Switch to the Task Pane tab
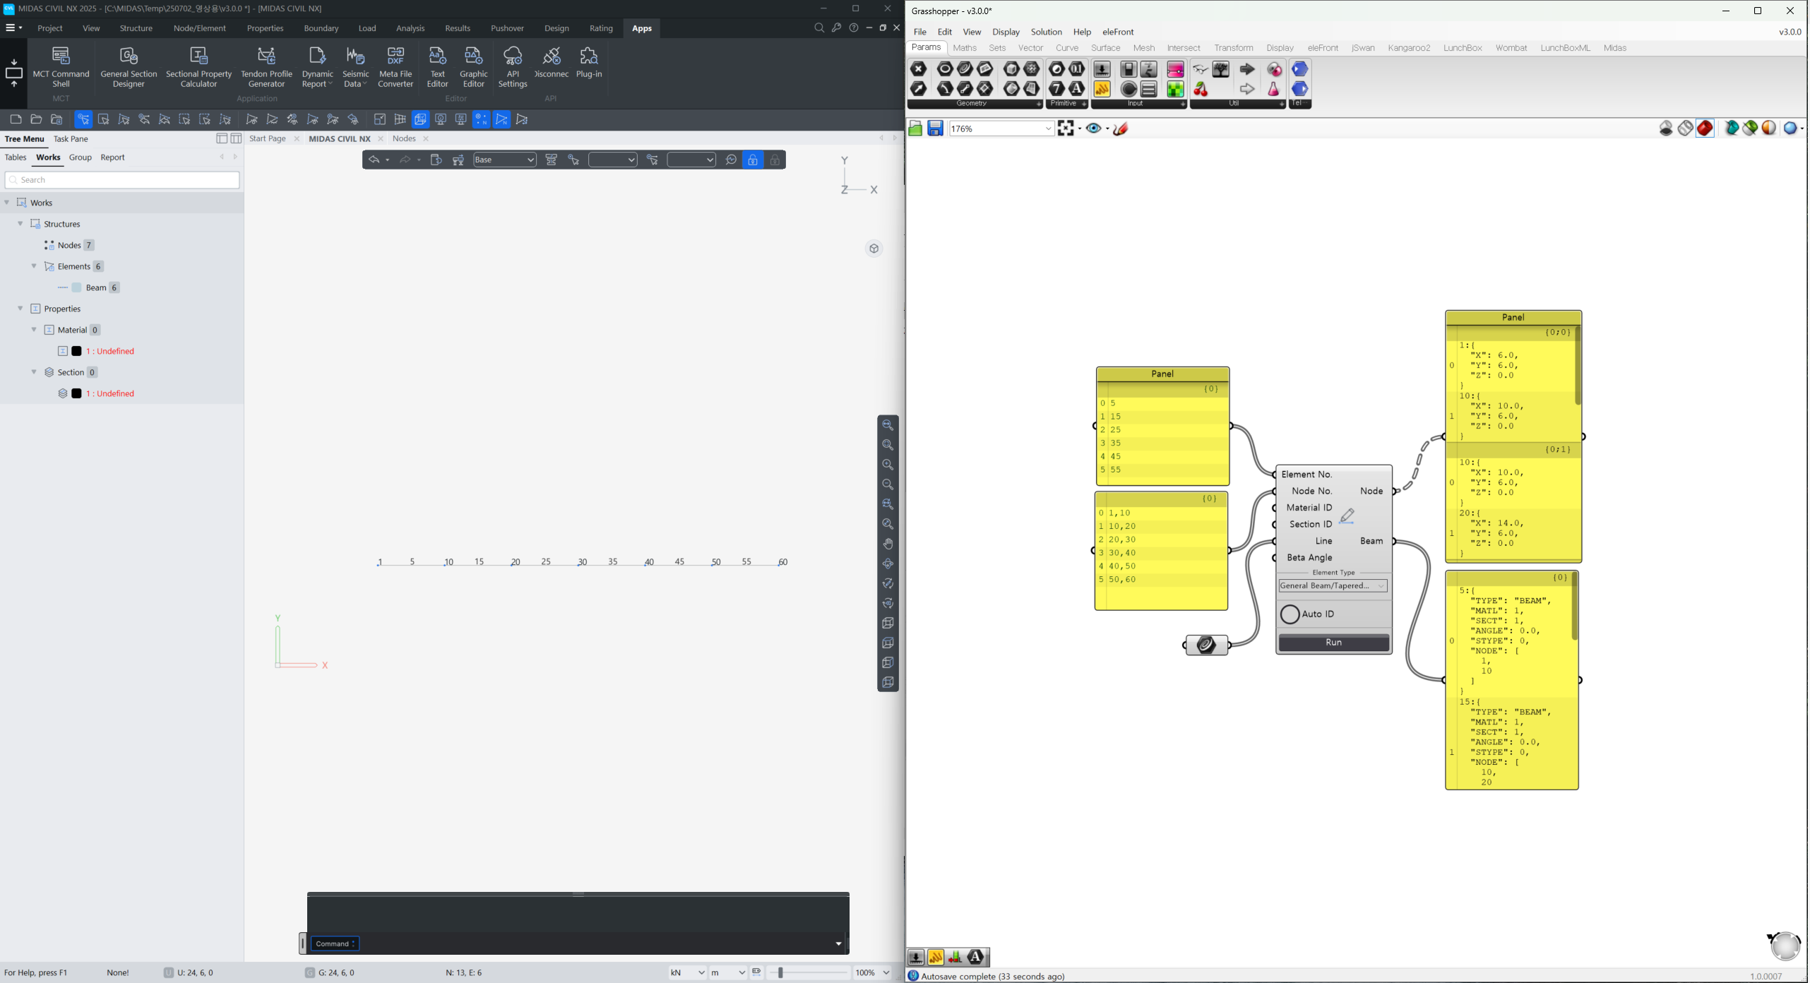 71,139
